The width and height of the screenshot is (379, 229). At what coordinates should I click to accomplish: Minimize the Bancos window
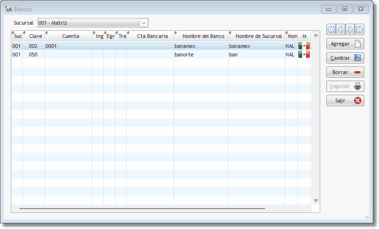coord(329,9)
